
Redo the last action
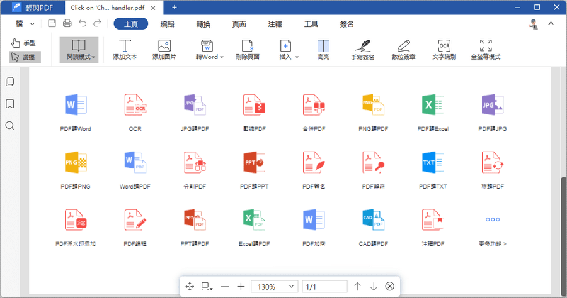(x=97, y=23)
